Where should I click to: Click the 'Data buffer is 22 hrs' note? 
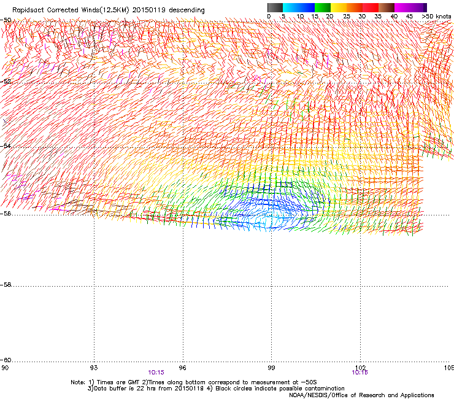pyautogui.click(x=216, y=389)
